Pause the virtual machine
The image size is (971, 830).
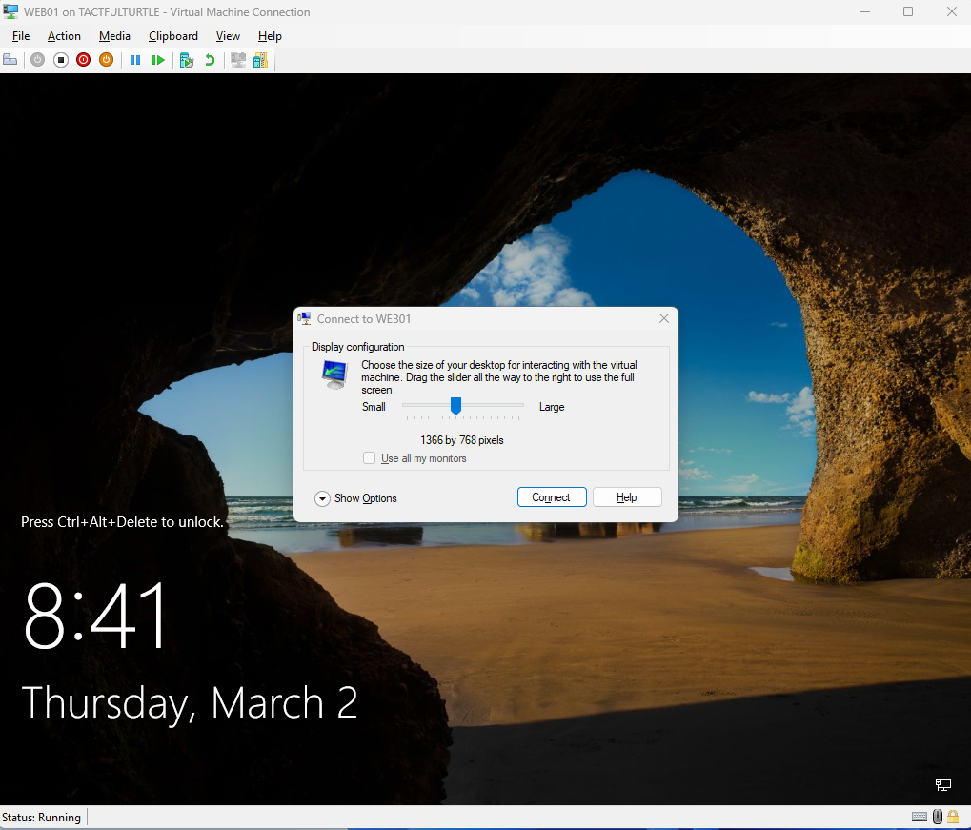tap(135, 60)
